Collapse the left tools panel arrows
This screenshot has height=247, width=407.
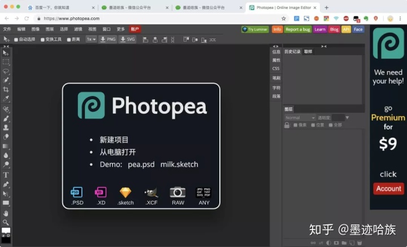click(6, 46)
